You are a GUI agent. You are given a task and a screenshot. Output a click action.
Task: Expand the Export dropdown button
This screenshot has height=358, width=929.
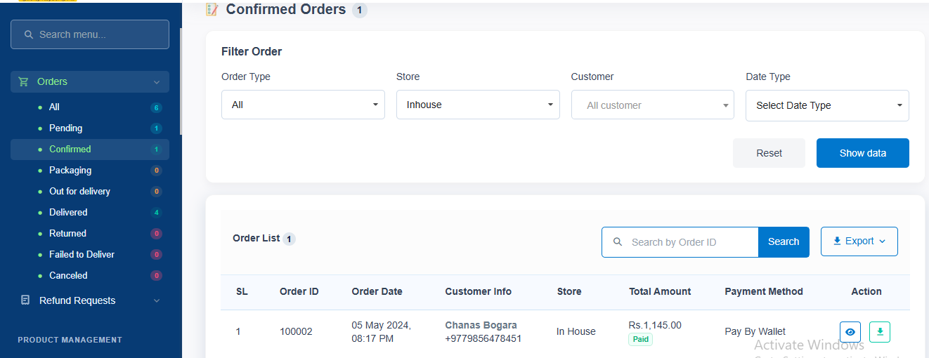(859, 241)
